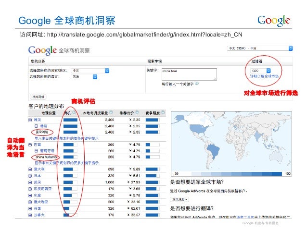307x230 pixels.
Task: Click the suggested bid ¥ 27.93
Action: pos(134,182)
